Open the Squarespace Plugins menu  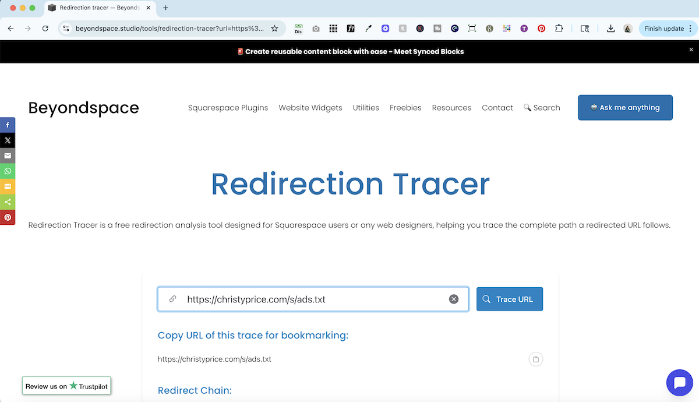228,108
